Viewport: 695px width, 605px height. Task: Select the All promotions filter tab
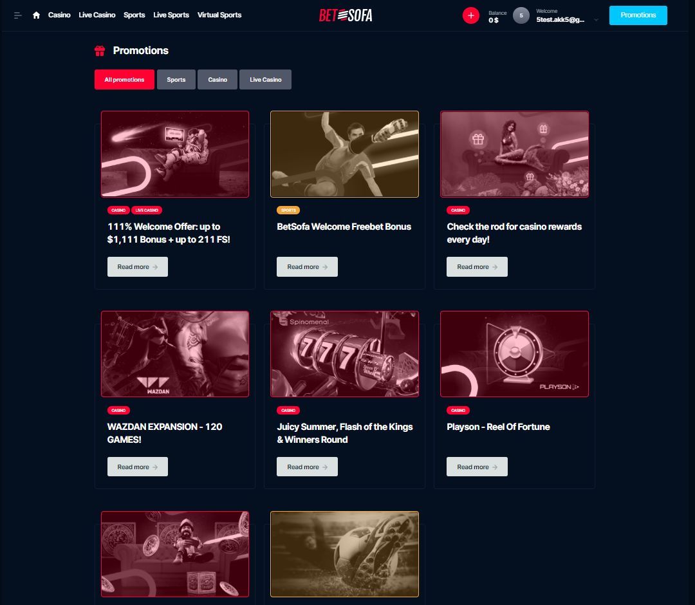tap(124, 80)
